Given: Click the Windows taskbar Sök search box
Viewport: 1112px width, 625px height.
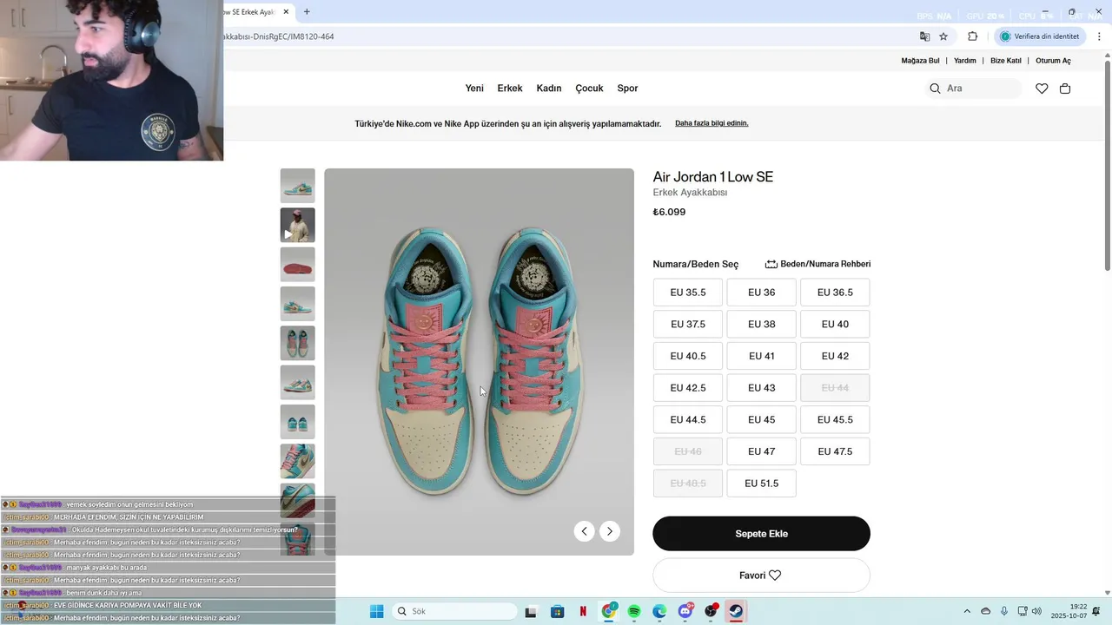Looking at the screenshot, I should [453, 611].
